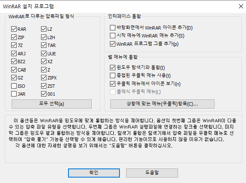Enable 중첩된 우클릭 메뉴 사용 checkbox
Image resolution: width=246 pixels, height=183 pixels.
point(112,76)
